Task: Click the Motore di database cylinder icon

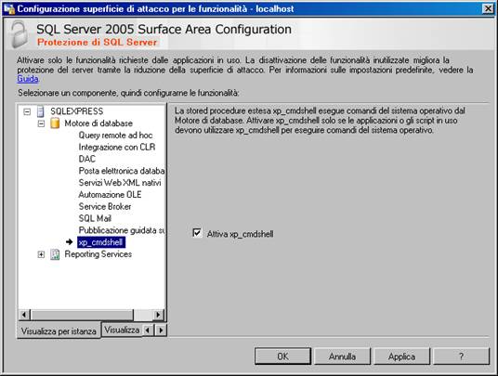Action: tap(55, 123)
